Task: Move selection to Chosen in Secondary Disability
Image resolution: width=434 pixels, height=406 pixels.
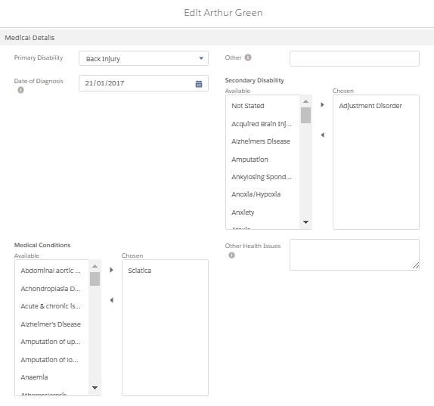Action: (x=322, y=105)
